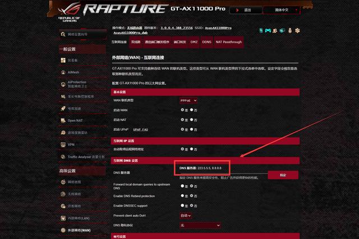
Task: Set 启动 UPnP to 否
Action: click(192, 129)
